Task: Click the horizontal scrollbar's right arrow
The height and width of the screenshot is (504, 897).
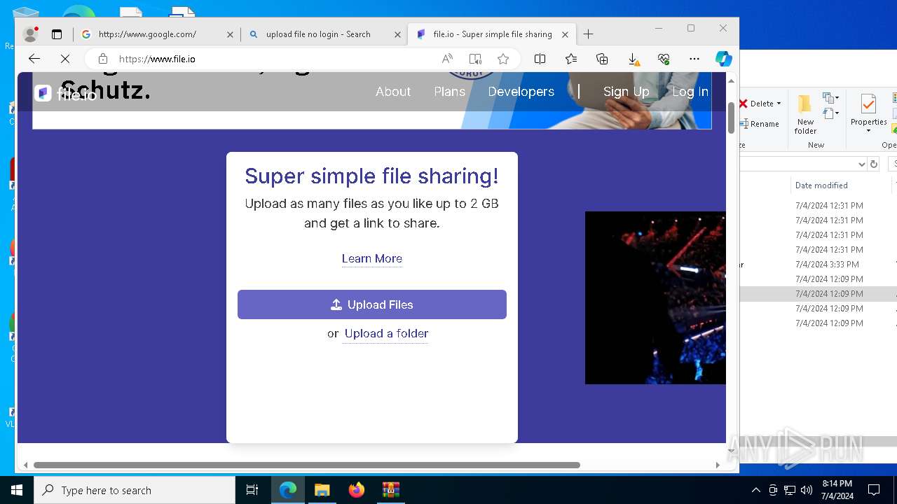Action: pos(718,465)
